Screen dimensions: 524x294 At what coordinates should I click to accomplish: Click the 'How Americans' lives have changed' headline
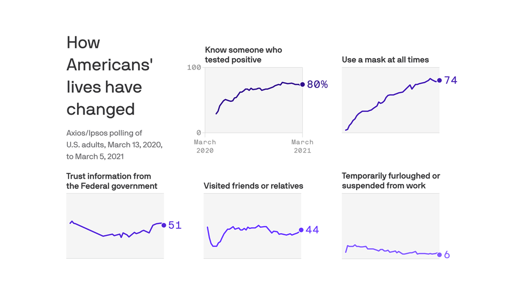tap(110, 76)
